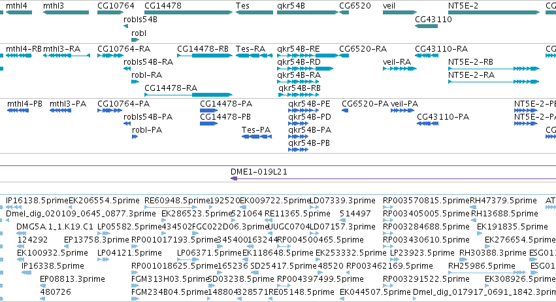
Task: Open the veil gene label
Action: click(x=389, y=6)
